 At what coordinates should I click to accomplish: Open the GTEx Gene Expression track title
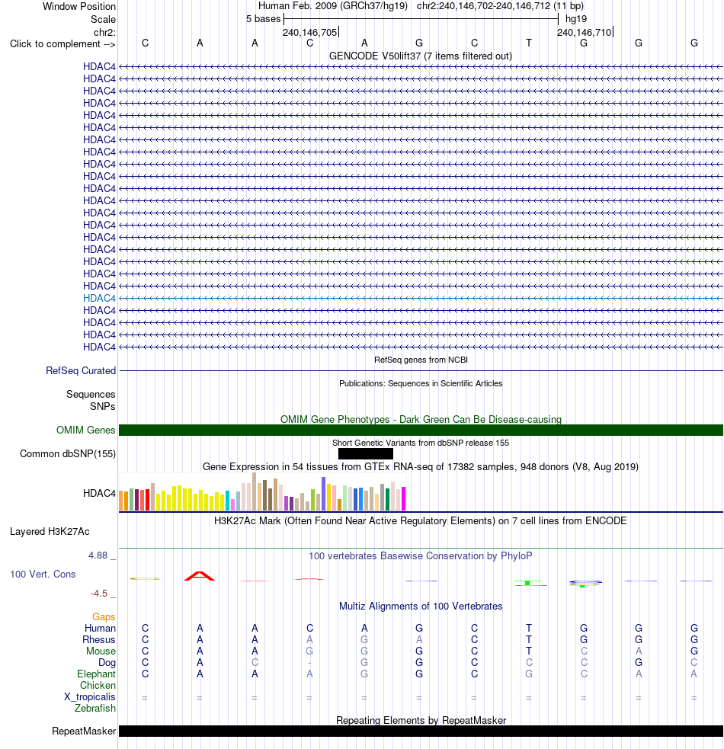[x=421, y=466]
